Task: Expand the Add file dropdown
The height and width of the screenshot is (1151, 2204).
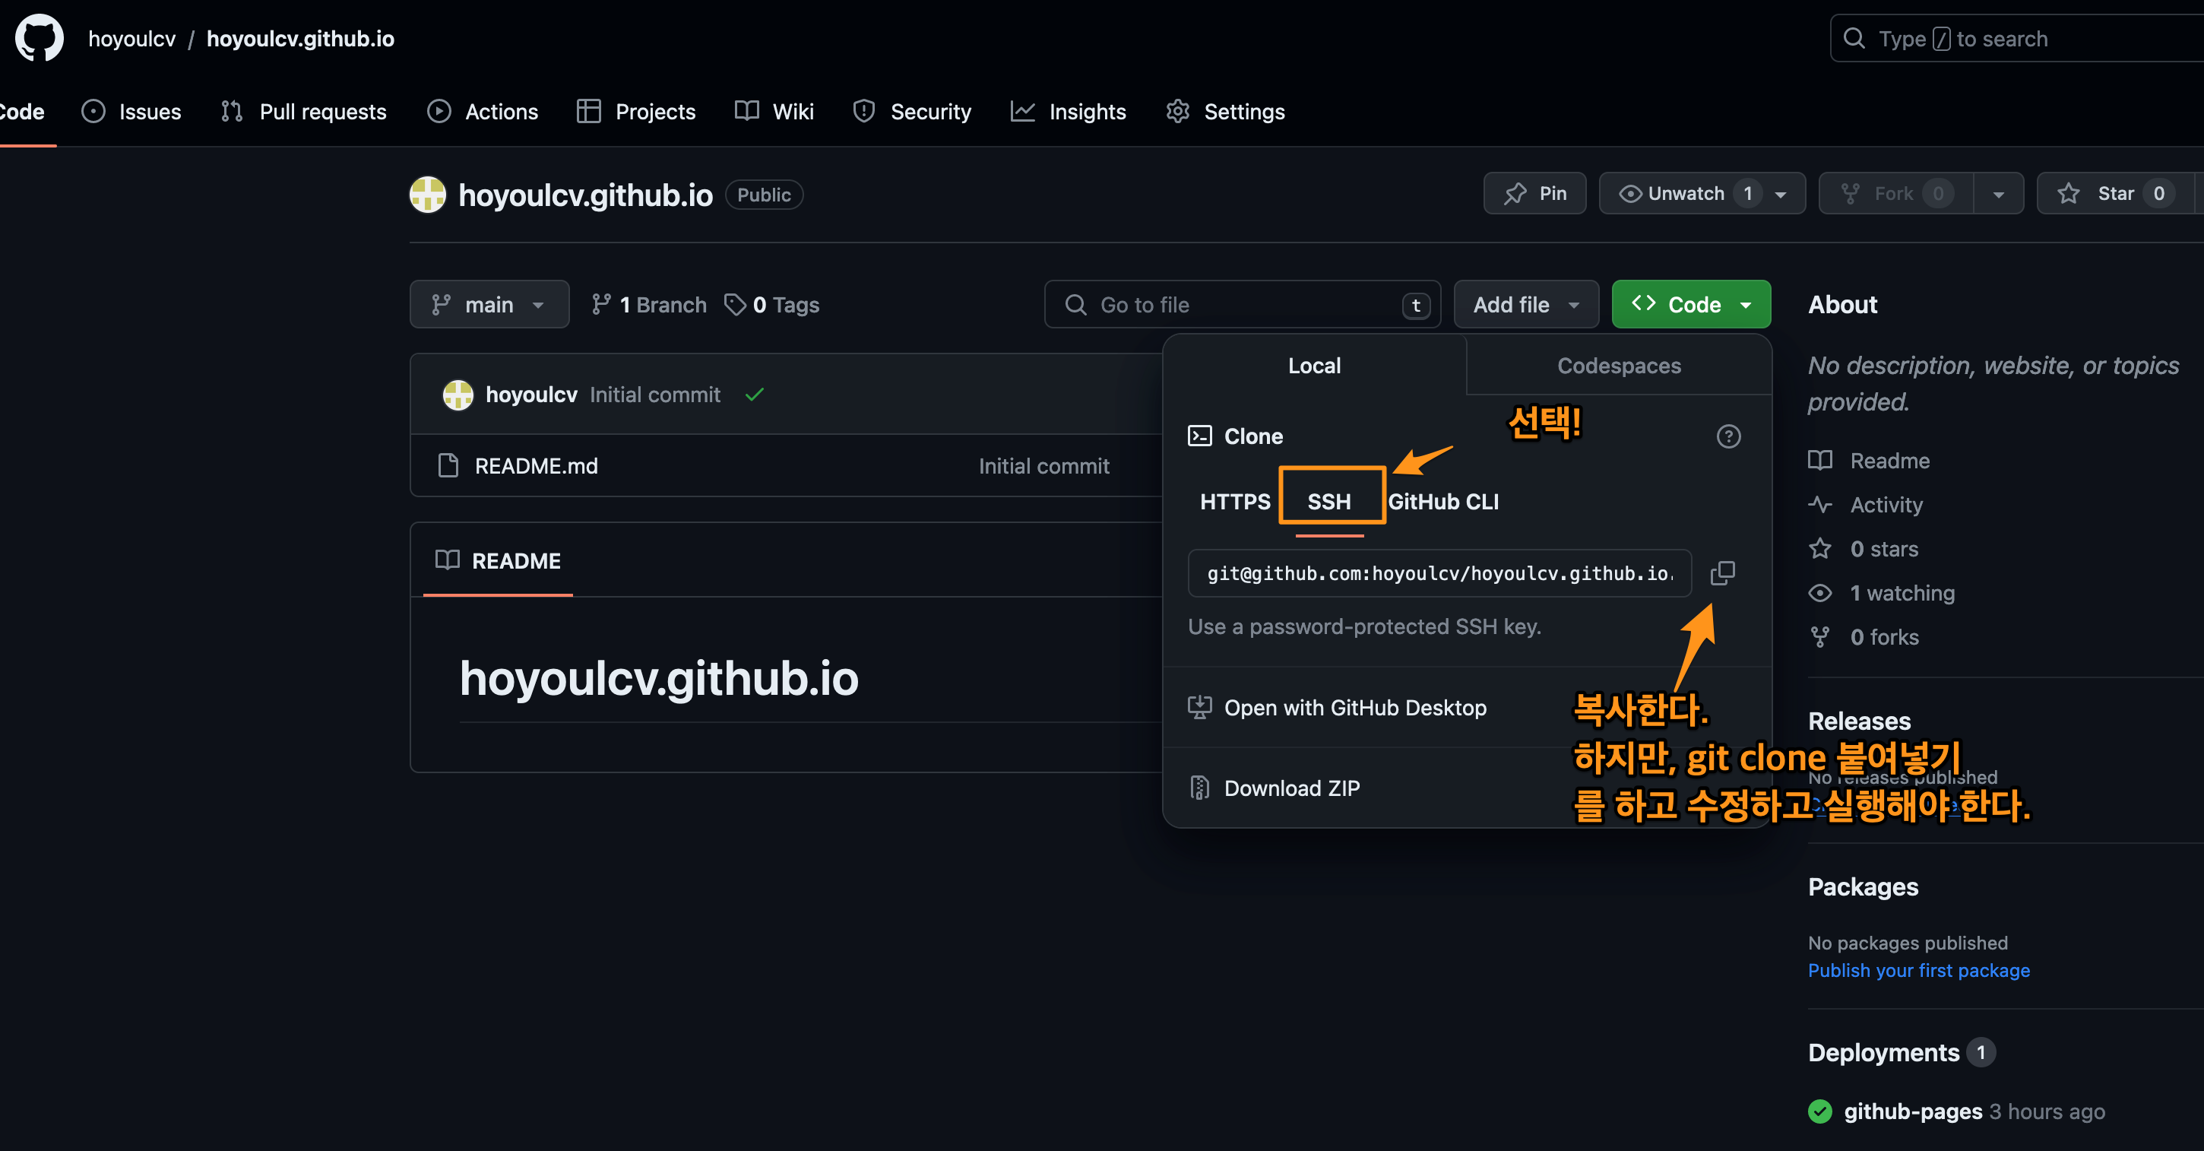Action: 1525,305
